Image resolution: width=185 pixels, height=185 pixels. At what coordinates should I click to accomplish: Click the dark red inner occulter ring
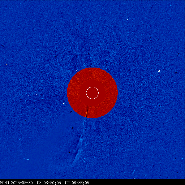[x=92, y=93]
